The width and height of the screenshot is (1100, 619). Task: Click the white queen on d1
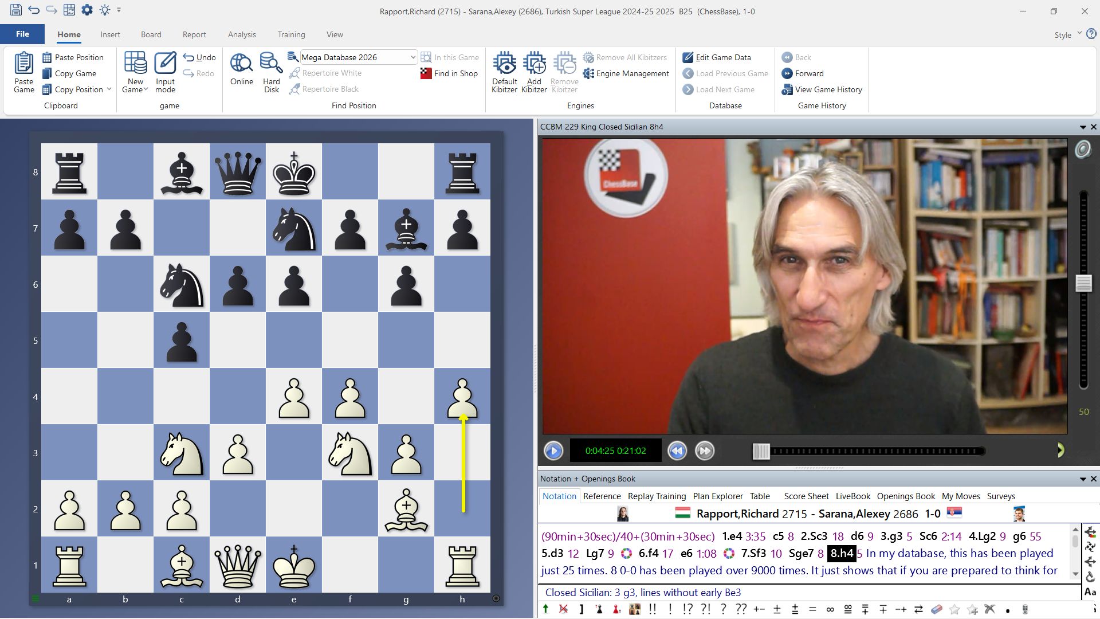point(238,565)
